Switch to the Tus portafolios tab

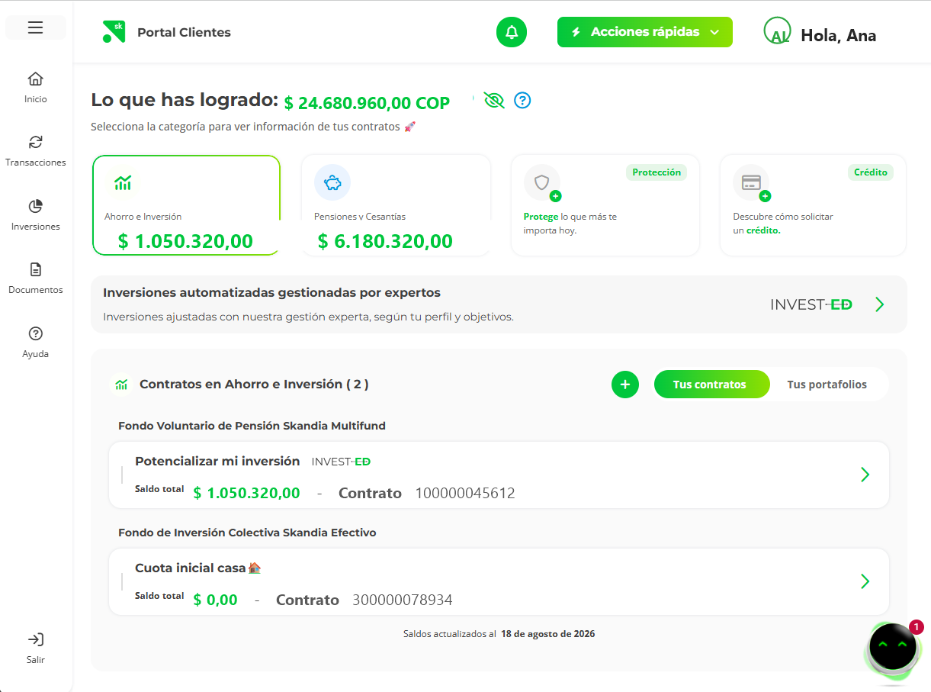click(827, 385)
